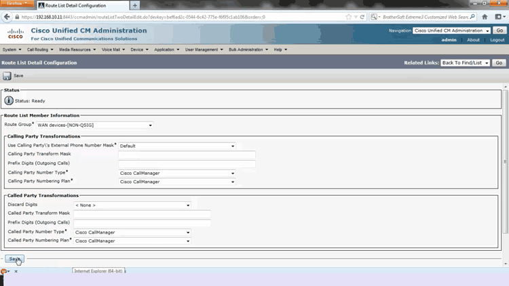Click the padlock icon in address bar
The image size is (509, 286).
point(17,17)
